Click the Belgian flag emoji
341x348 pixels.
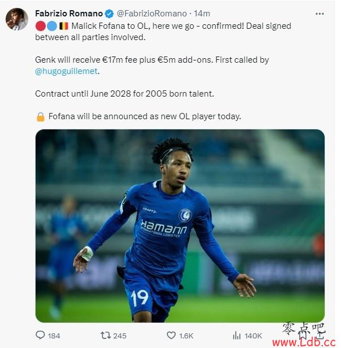click(64, 26)
